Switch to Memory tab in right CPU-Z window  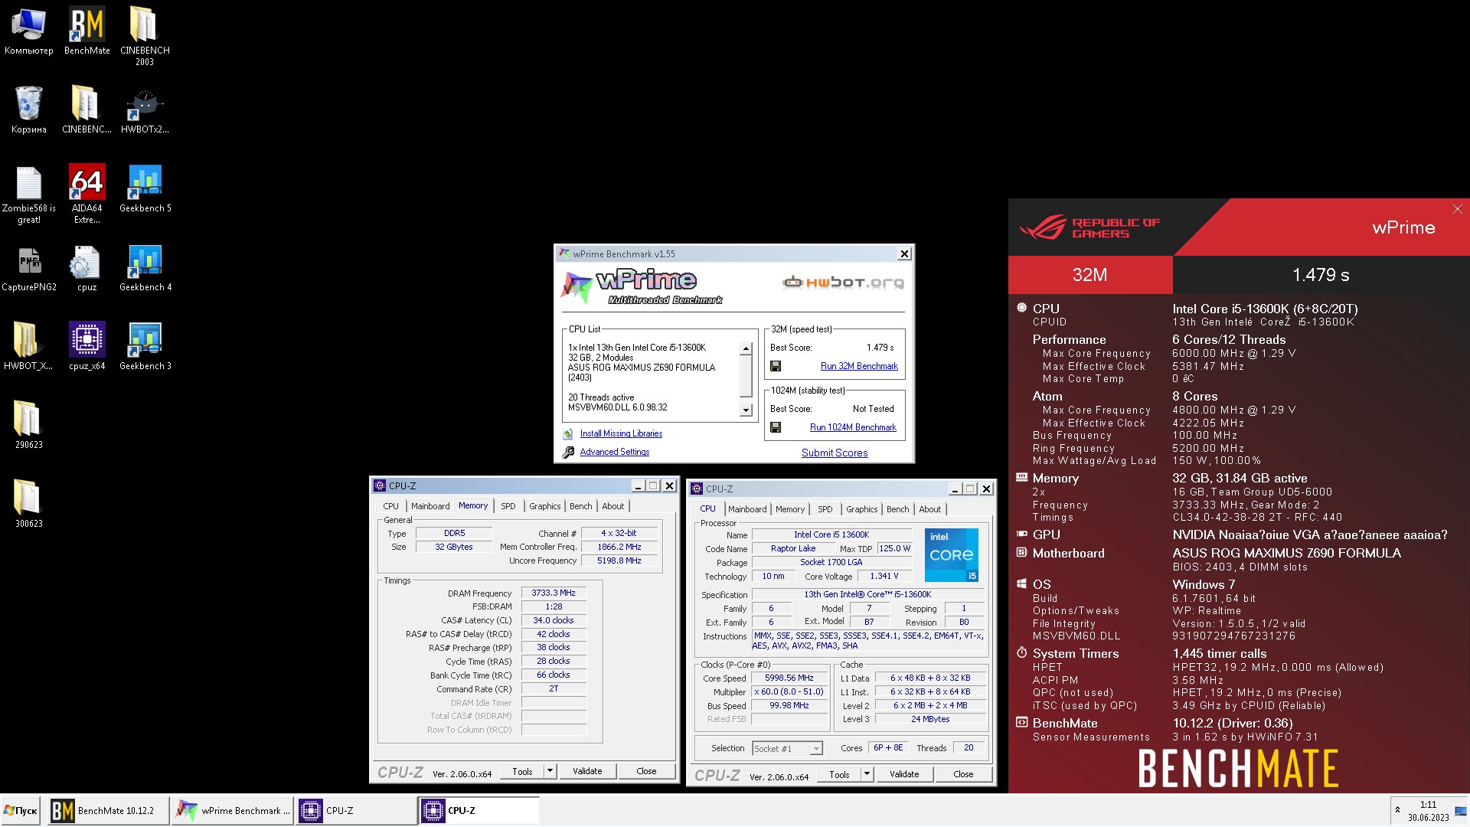point(790,509)
